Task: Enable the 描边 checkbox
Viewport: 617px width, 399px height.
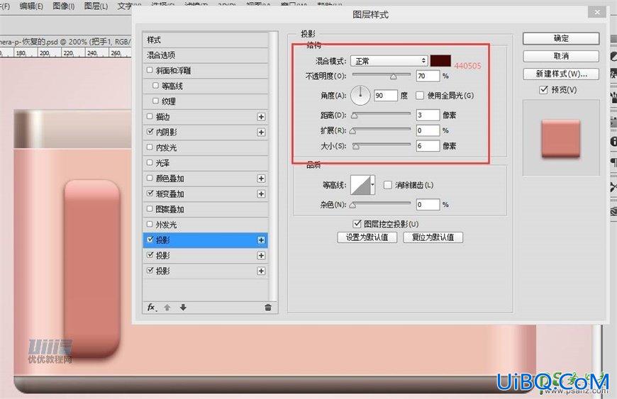Action: (150, 116)
